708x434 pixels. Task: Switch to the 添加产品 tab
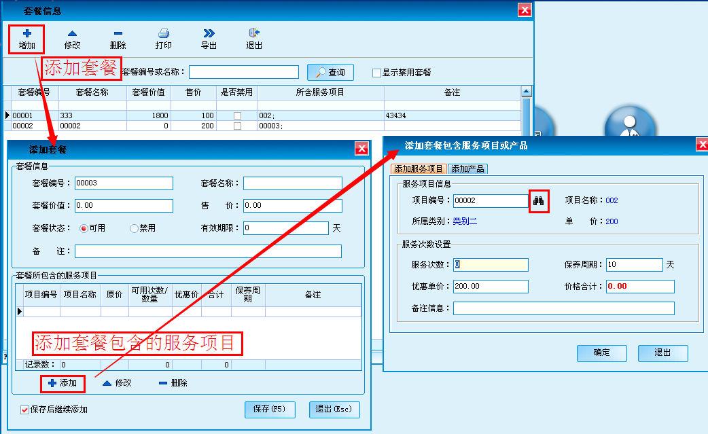click(x=468, y=169)
